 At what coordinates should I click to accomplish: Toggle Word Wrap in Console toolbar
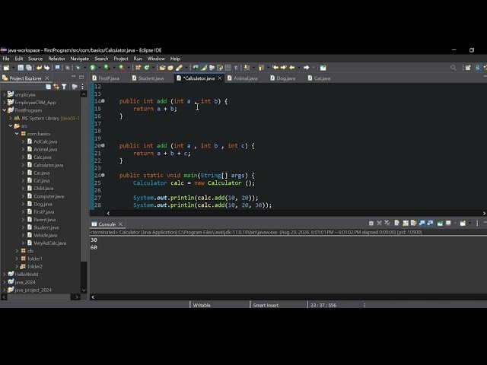(x=413, y=223)
